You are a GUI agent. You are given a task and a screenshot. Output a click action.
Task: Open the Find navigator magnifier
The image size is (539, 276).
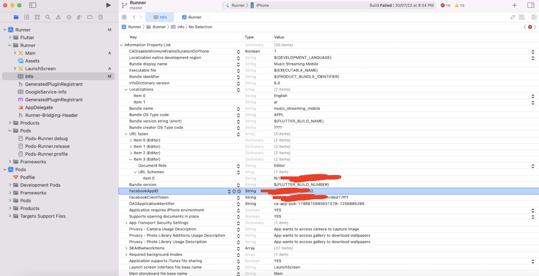click(48, 17)
